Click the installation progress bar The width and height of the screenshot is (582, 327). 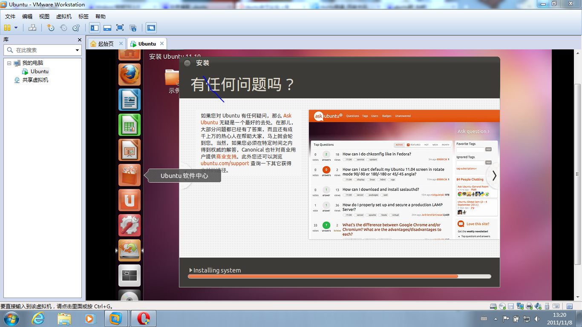(x=340, y=276)
